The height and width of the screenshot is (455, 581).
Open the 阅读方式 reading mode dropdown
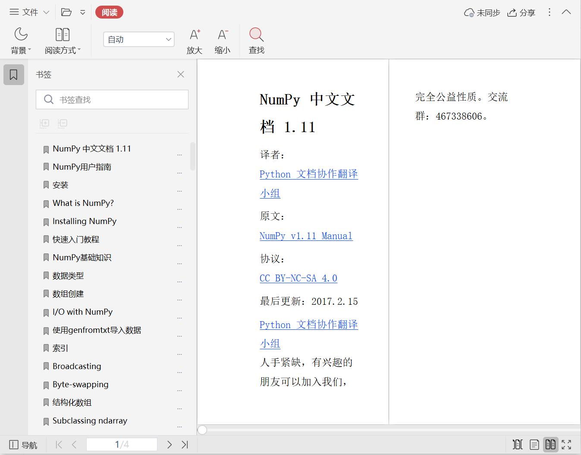coord(62,40)
